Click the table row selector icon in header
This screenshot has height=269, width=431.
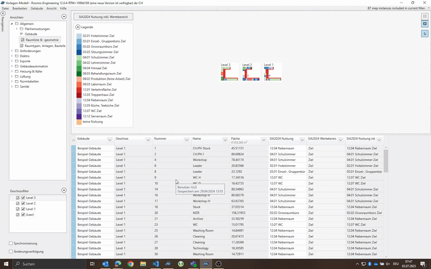click(74, 140)
